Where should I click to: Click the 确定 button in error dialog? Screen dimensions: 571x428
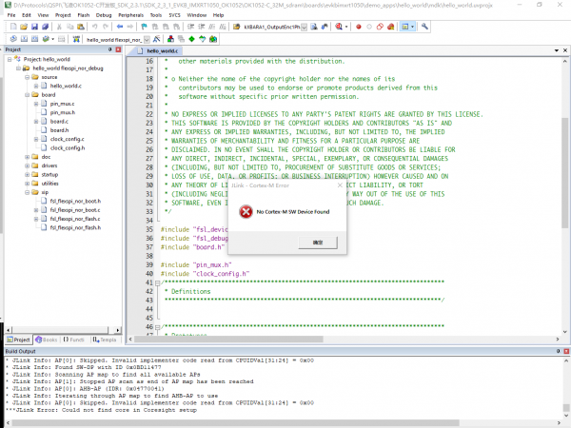(x=317, y=243)
